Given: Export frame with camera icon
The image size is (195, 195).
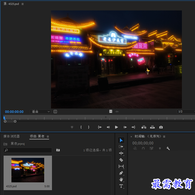Looking at the screenshot, I should (x=161, y=127).
